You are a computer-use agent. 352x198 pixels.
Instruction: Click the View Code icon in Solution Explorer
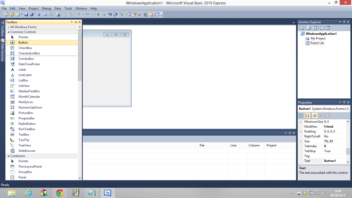[x=322, y=28]
